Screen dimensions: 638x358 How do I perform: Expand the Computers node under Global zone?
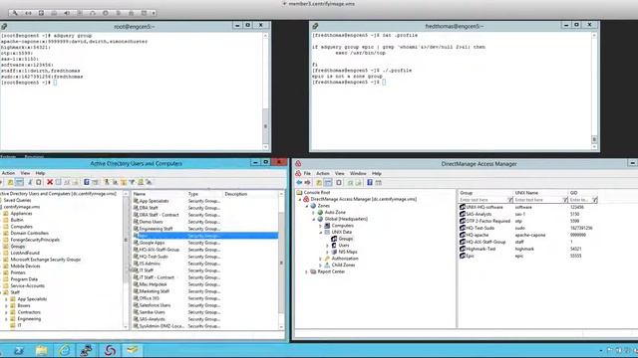tap(321, 226)
